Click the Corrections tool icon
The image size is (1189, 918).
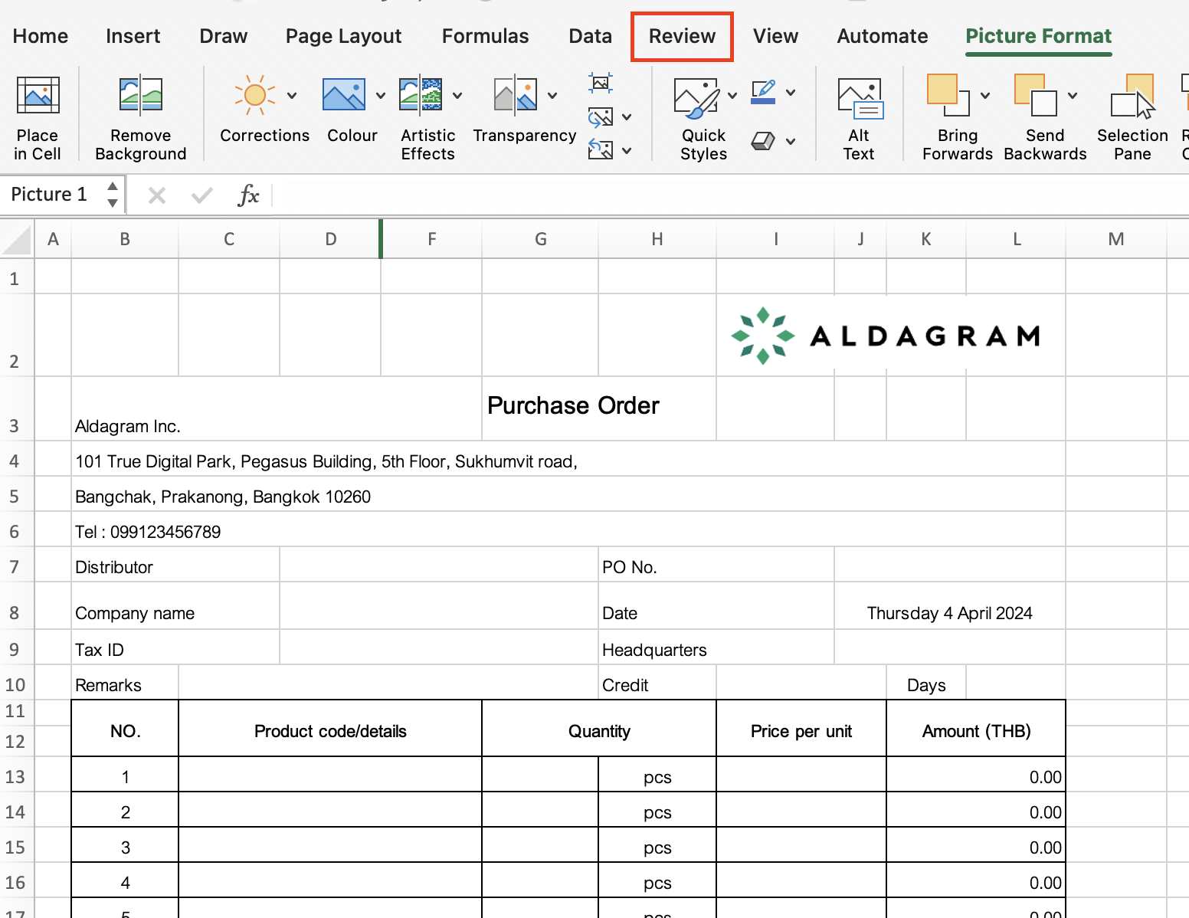pyautogui.click(x=255, y=94)
